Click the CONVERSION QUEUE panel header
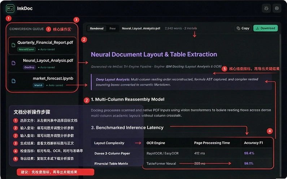The image size is (287, 179). coord(27,29)
